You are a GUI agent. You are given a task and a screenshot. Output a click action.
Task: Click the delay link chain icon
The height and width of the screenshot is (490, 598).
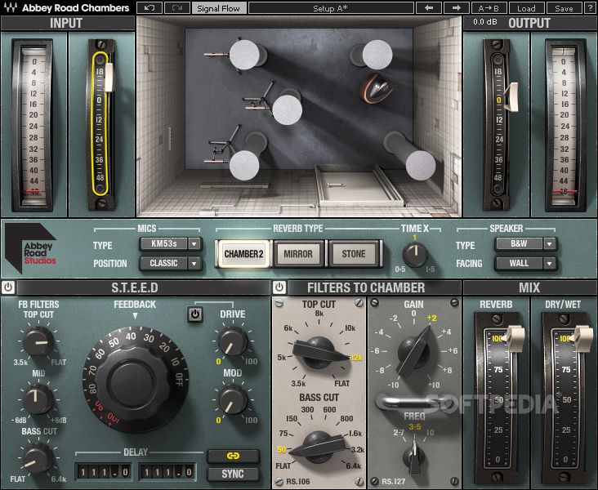click(233, 456)
